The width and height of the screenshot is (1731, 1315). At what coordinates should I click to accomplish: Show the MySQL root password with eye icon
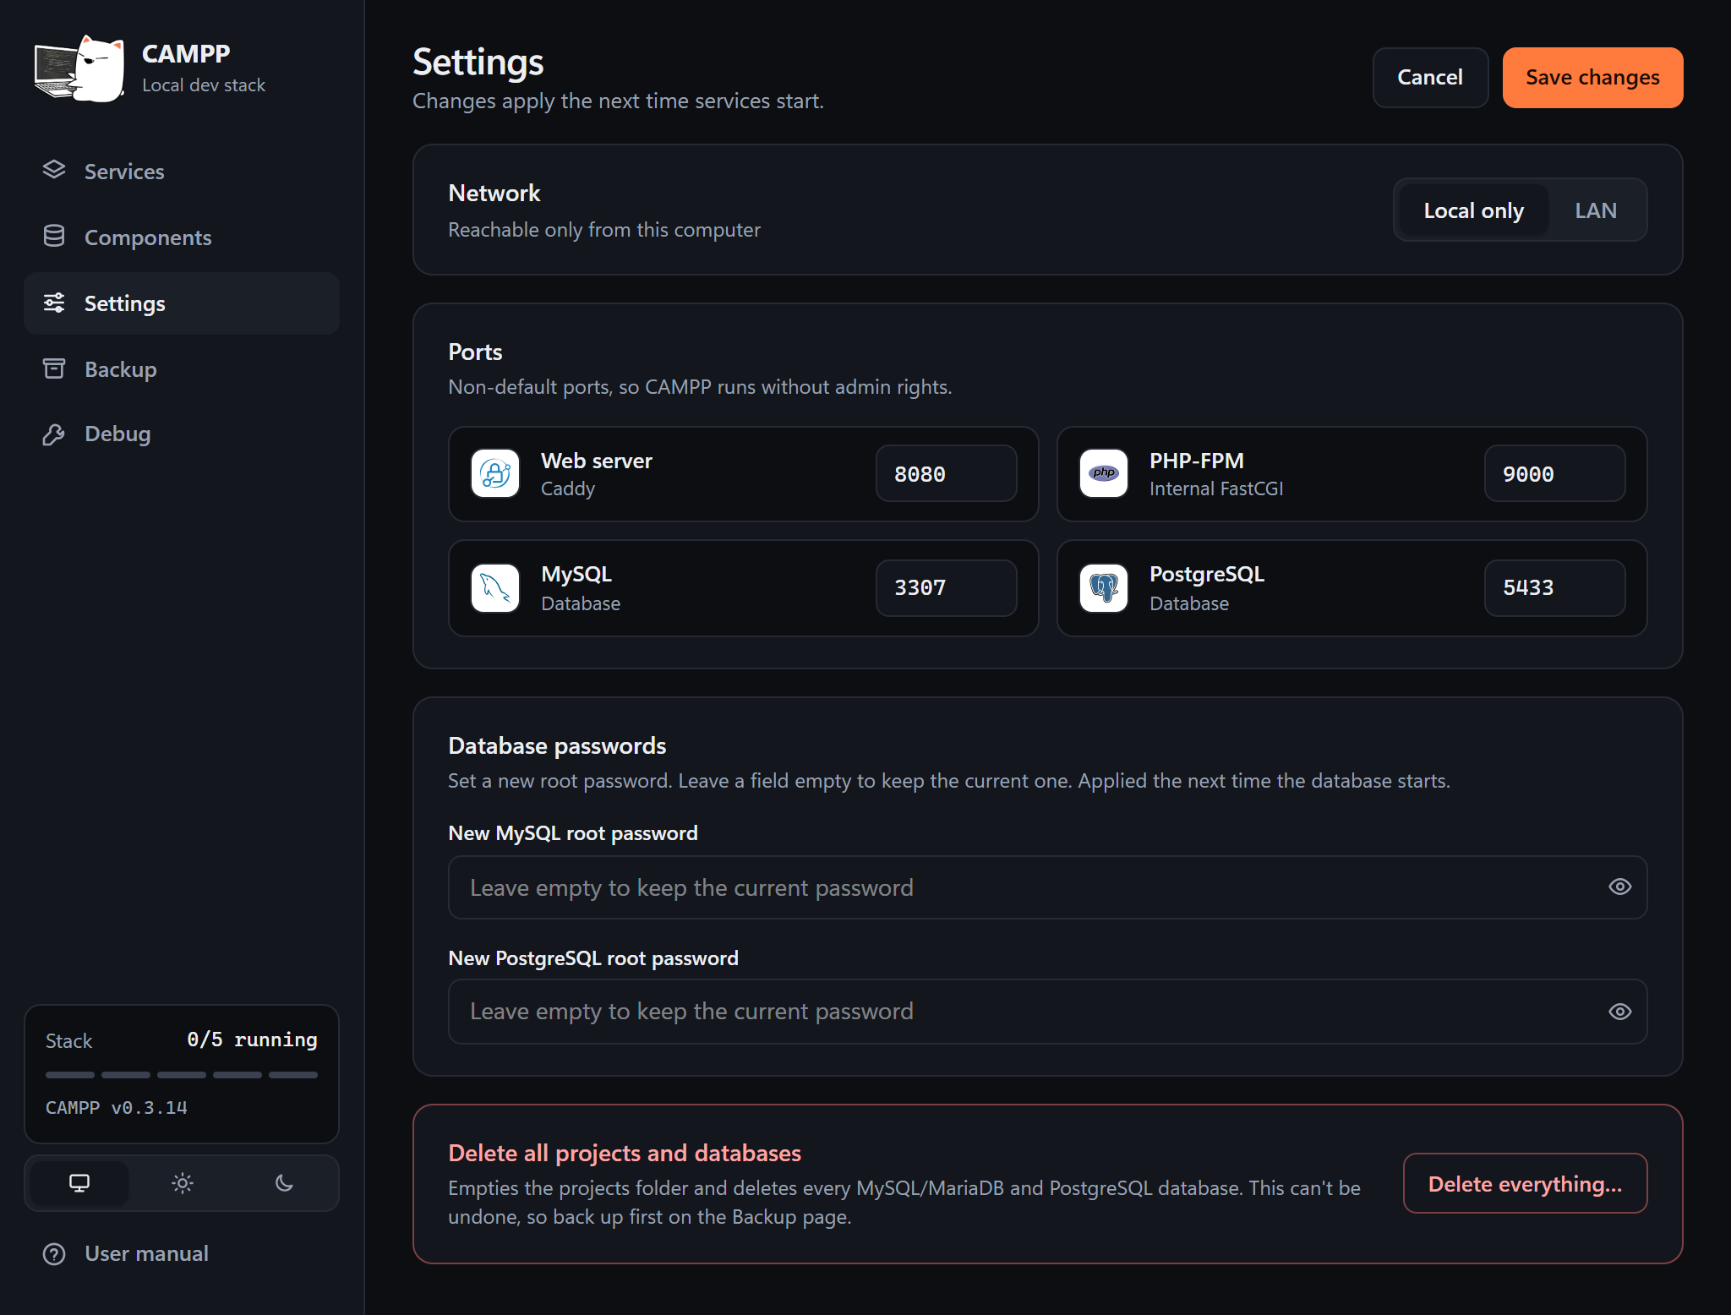1620,887
